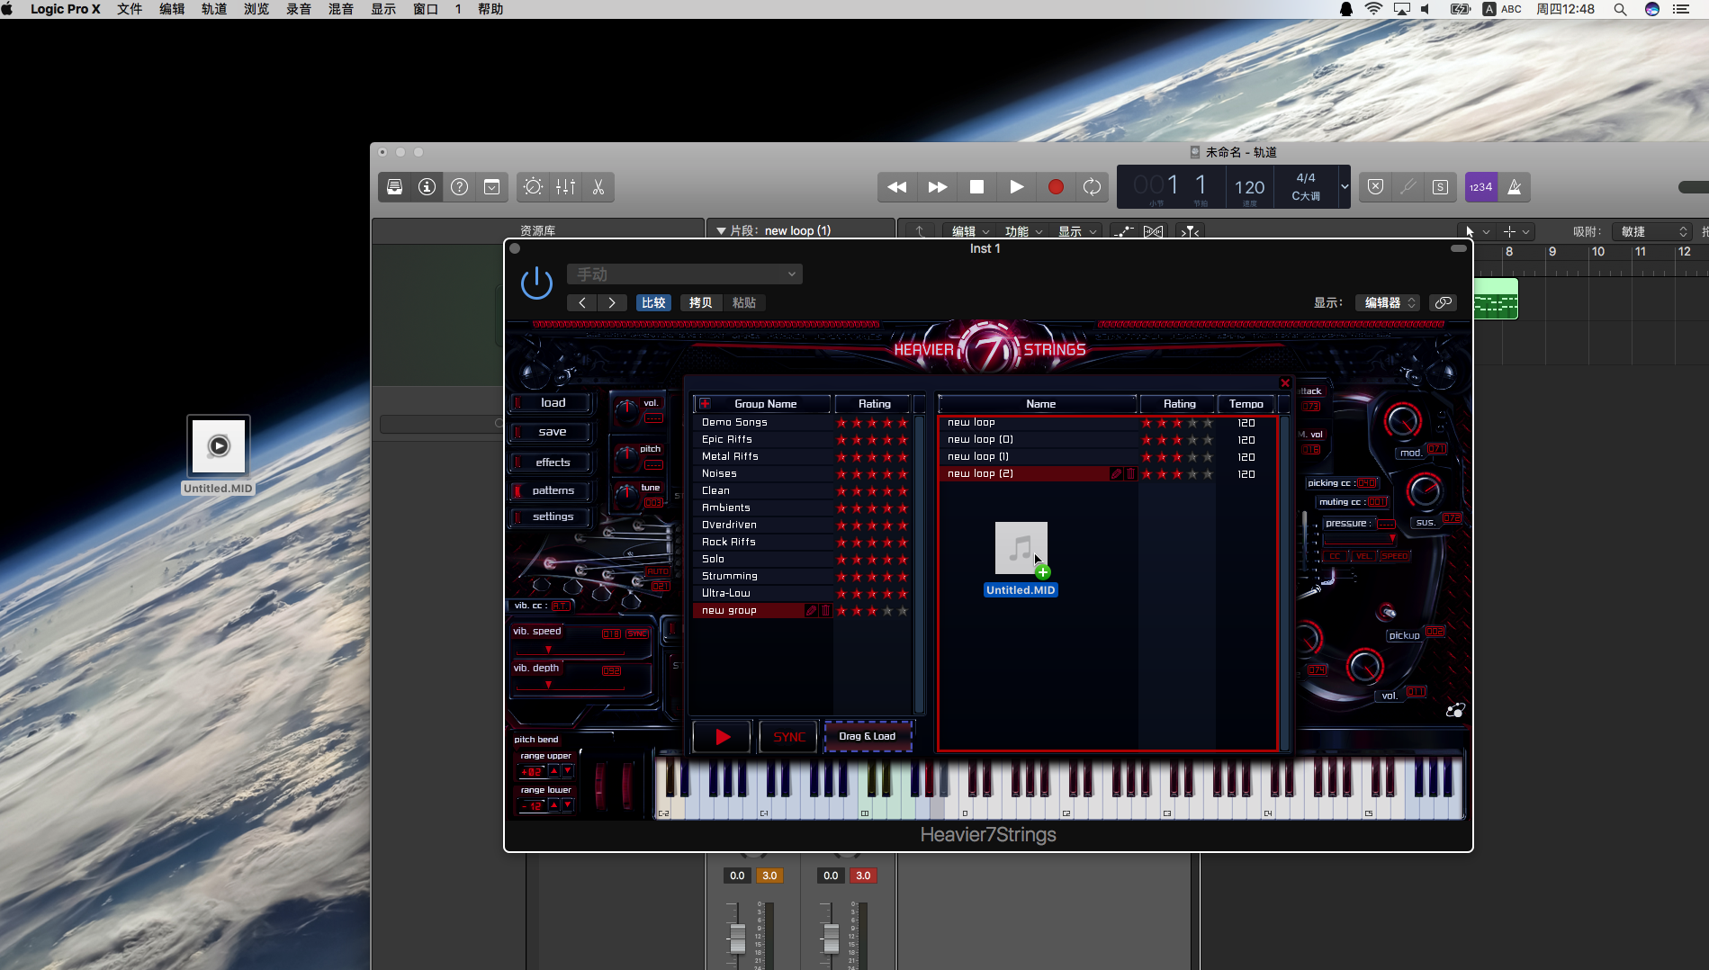Decrease pitch bend range lower arrow
This screenshot has height=970, width=1709.
(x=567, y=805)
